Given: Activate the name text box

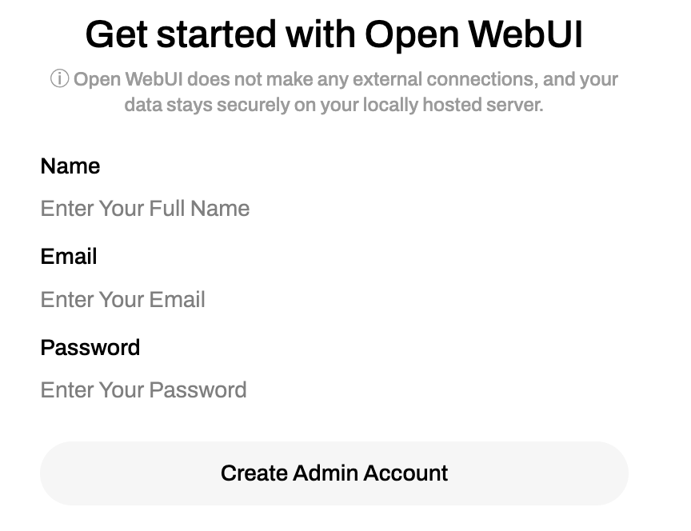Looking at the screenshot, I should coord(334,209).
